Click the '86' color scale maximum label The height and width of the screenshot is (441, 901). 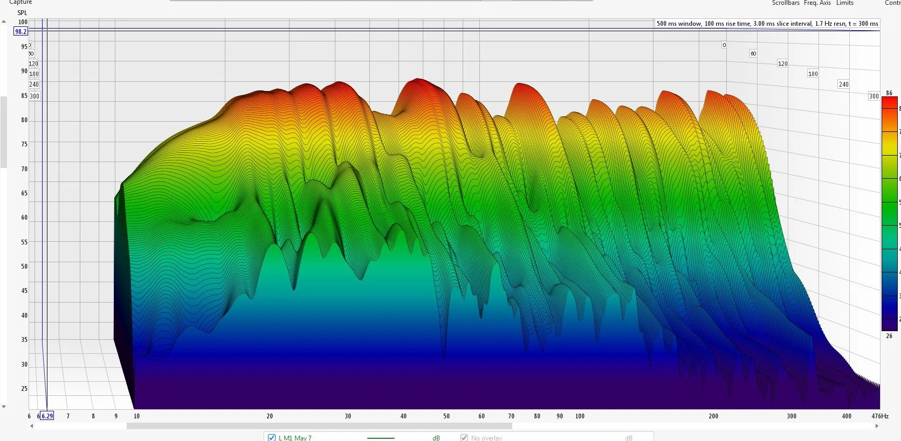(x=889, y=93)
